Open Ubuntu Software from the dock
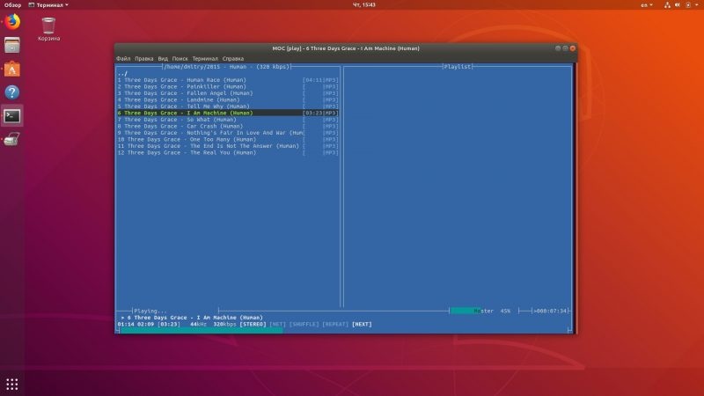Image resolution: width=704 pixels, height=396 pixels. [x=12, y=70]
